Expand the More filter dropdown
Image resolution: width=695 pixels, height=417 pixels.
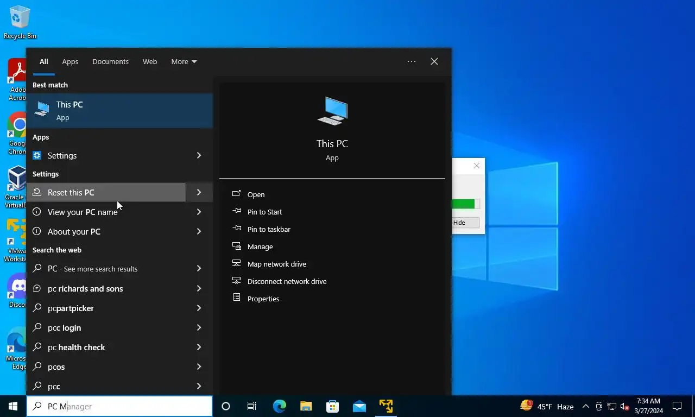coord(184,61)
